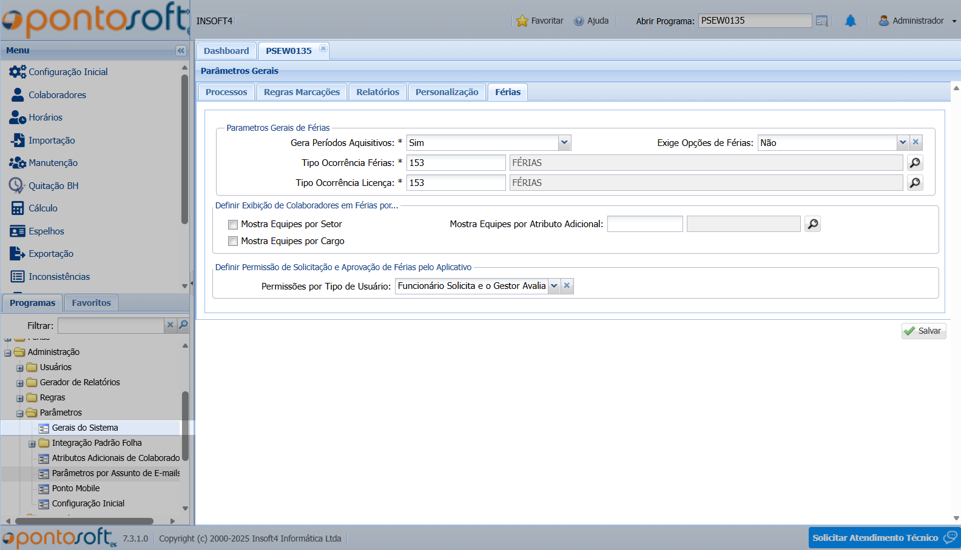Open the program search icon beside PSEW0135
Image resolution: width=961 pixels, height=550 pixels.
(822, 21)
